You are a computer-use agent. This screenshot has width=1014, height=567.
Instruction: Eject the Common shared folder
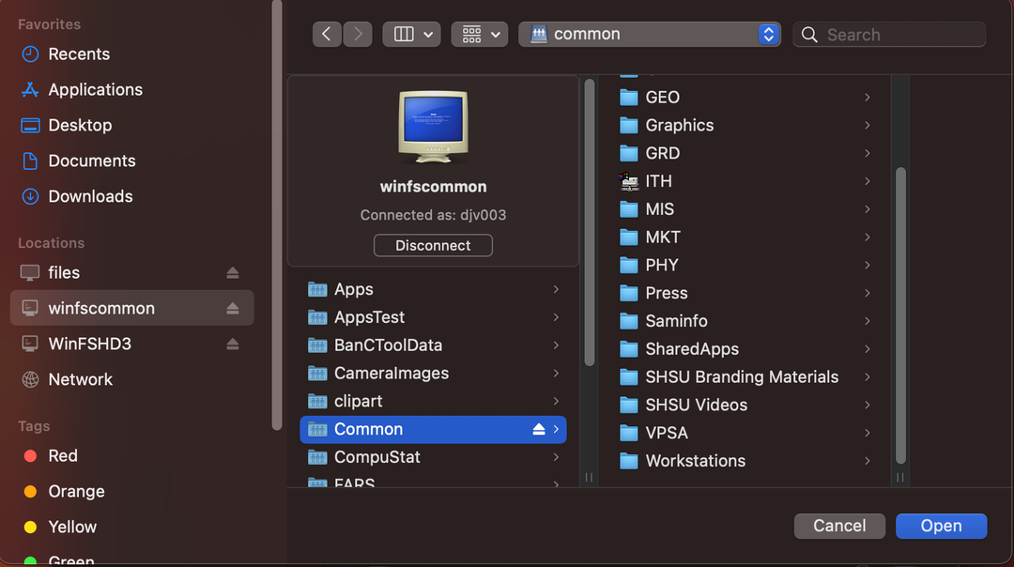[x=538, y=429]
